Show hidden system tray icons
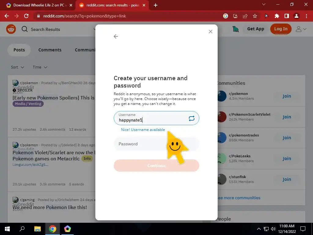 tap(259, 229)
